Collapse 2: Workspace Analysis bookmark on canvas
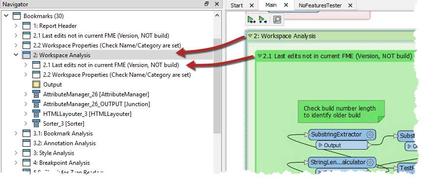The height and width of the screenshot is (178, 423). click(250, 36)
